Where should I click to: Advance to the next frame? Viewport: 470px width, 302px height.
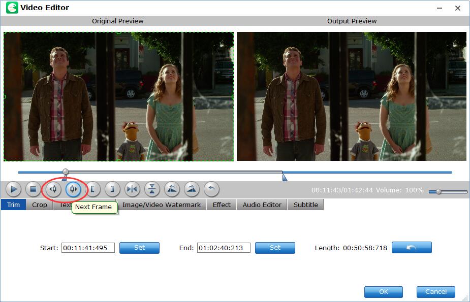73,189
